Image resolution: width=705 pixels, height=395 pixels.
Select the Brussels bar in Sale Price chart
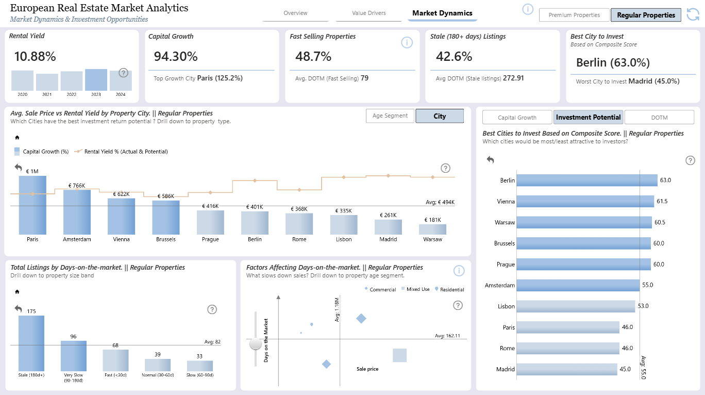click(x=166, y=218)
